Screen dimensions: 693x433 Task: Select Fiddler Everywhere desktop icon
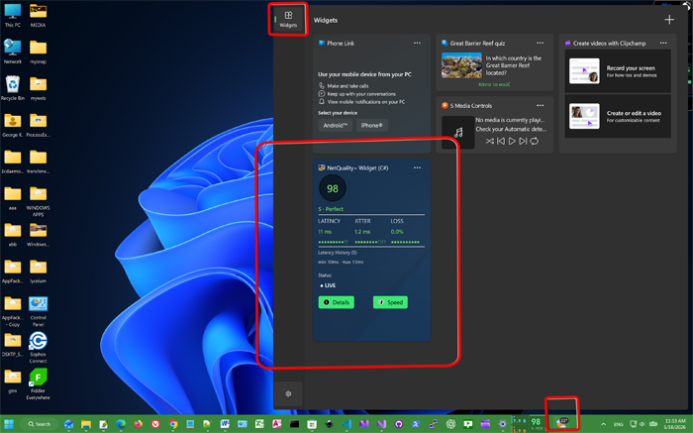coord(38,383)
